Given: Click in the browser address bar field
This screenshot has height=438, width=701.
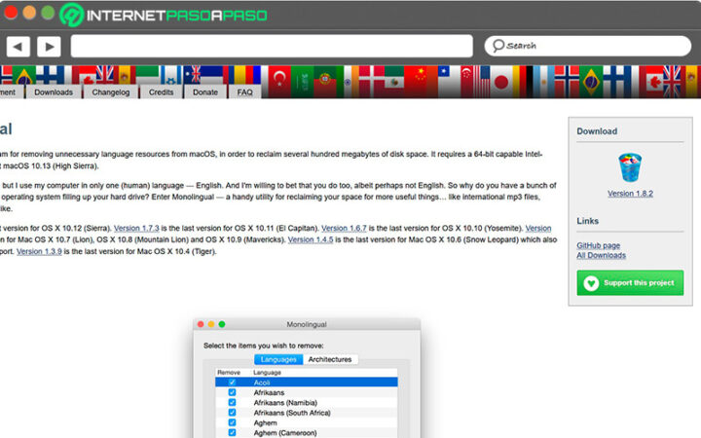Looking at the screenshot, I should pos(271,46).
